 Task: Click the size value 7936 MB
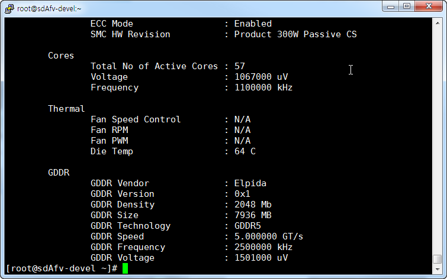click(253, 215)
